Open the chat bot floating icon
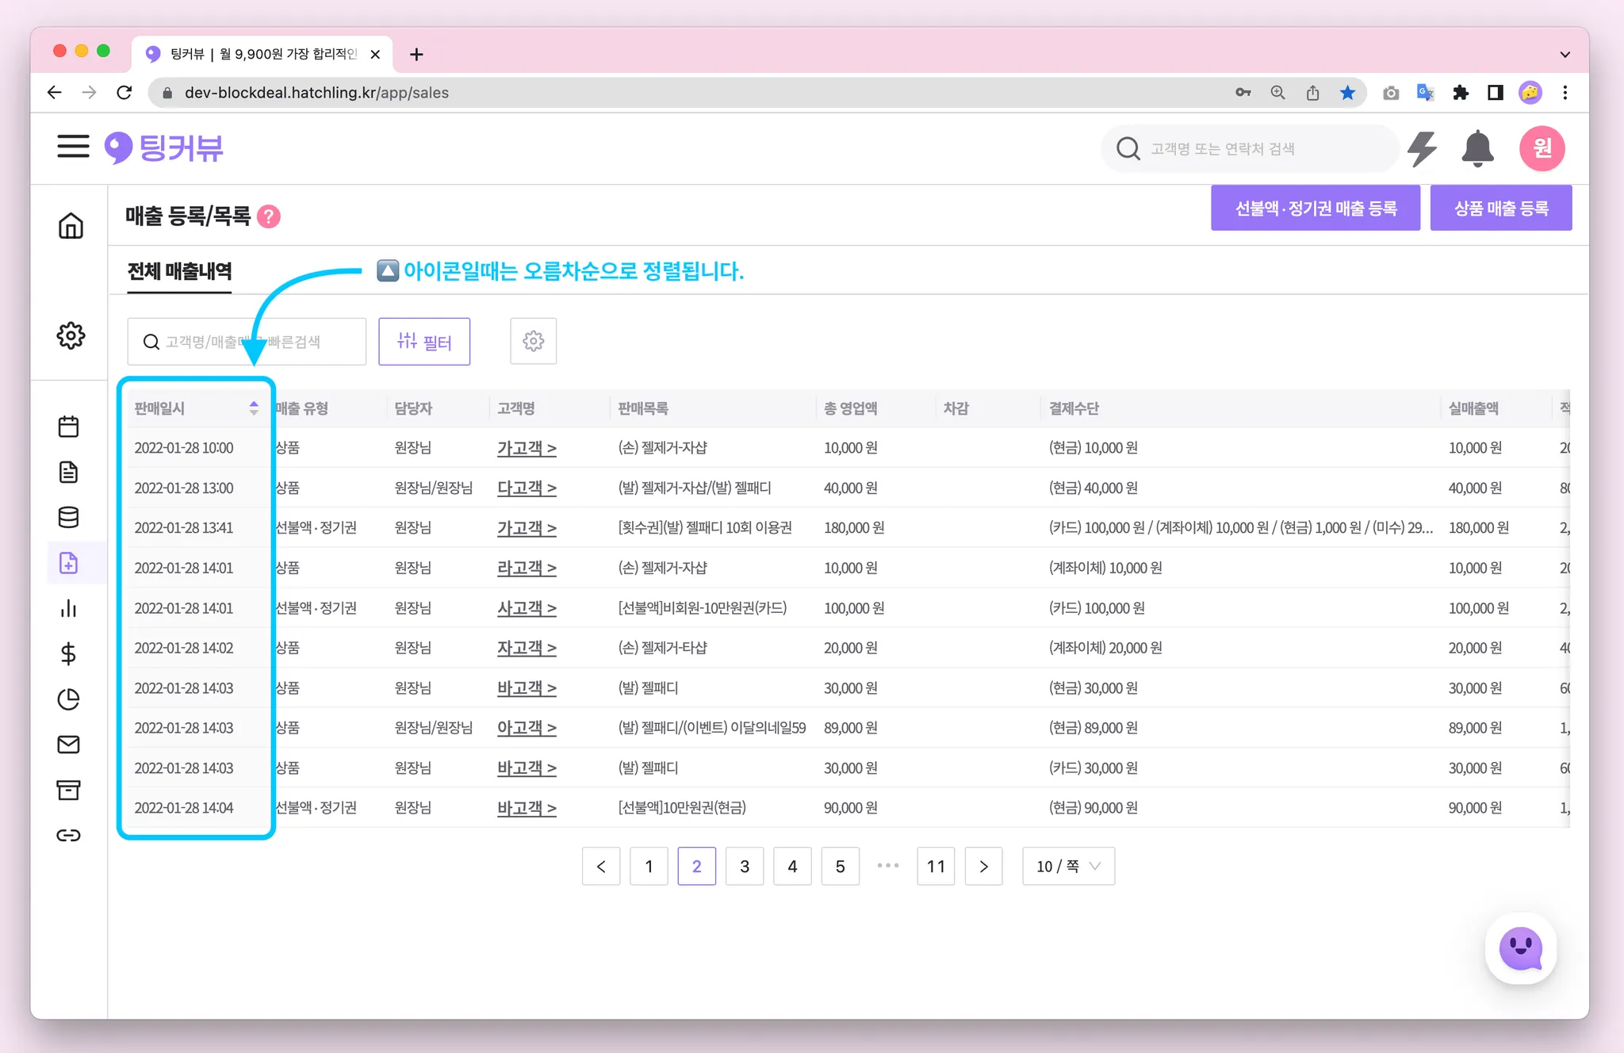1624x1053 pixels. click(x=1520, y=948)
